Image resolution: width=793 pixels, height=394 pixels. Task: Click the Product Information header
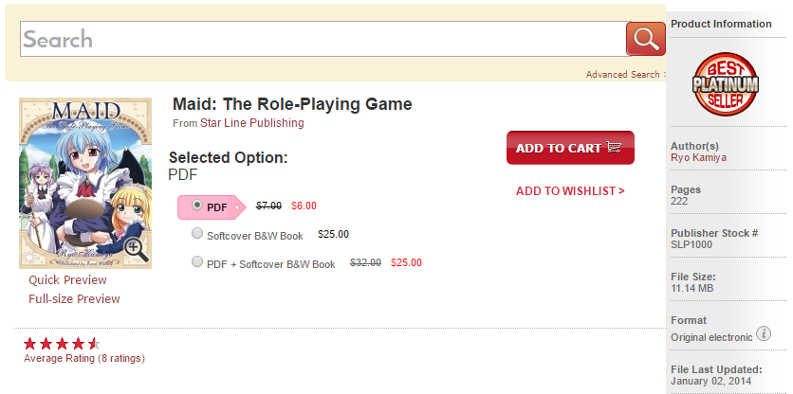tap(721, 24)
